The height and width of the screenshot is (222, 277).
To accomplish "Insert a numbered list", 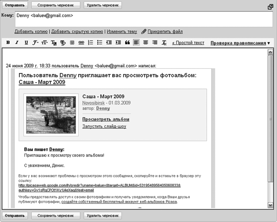I will tap(90, 43).
